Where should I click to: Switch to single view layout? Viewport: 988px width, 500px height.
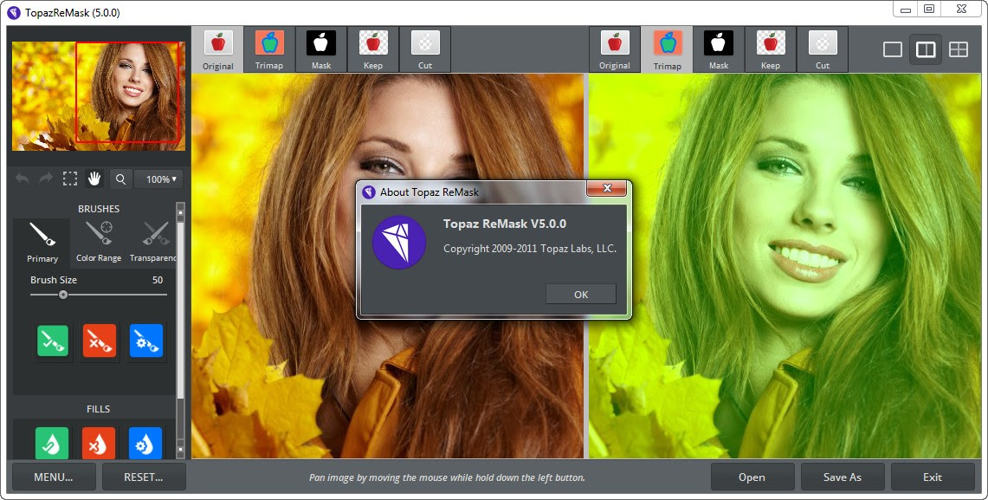892,49
